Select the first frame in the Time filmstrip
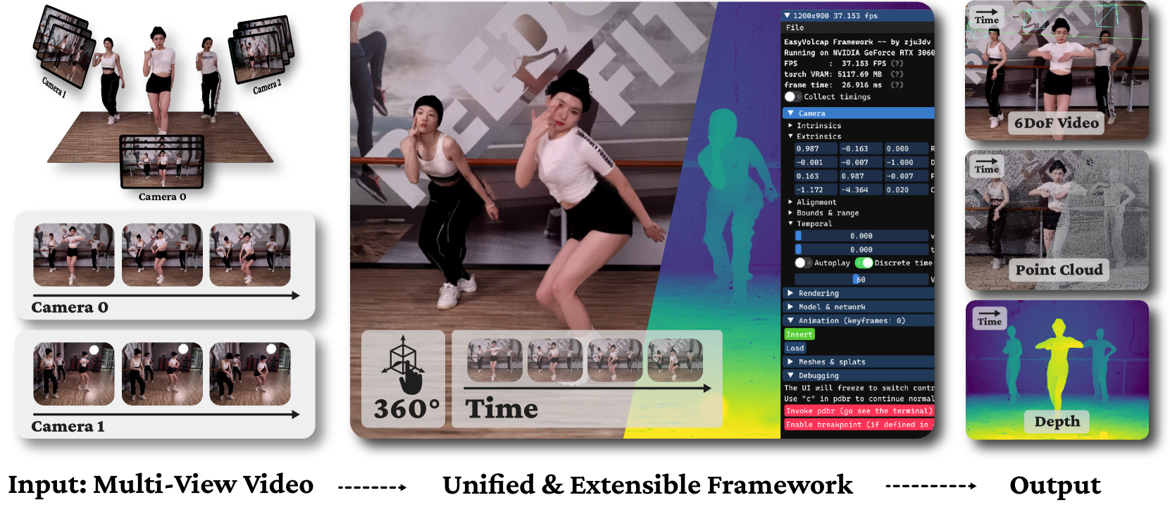Screen dimensions: 1170x507 coord(494,361)
